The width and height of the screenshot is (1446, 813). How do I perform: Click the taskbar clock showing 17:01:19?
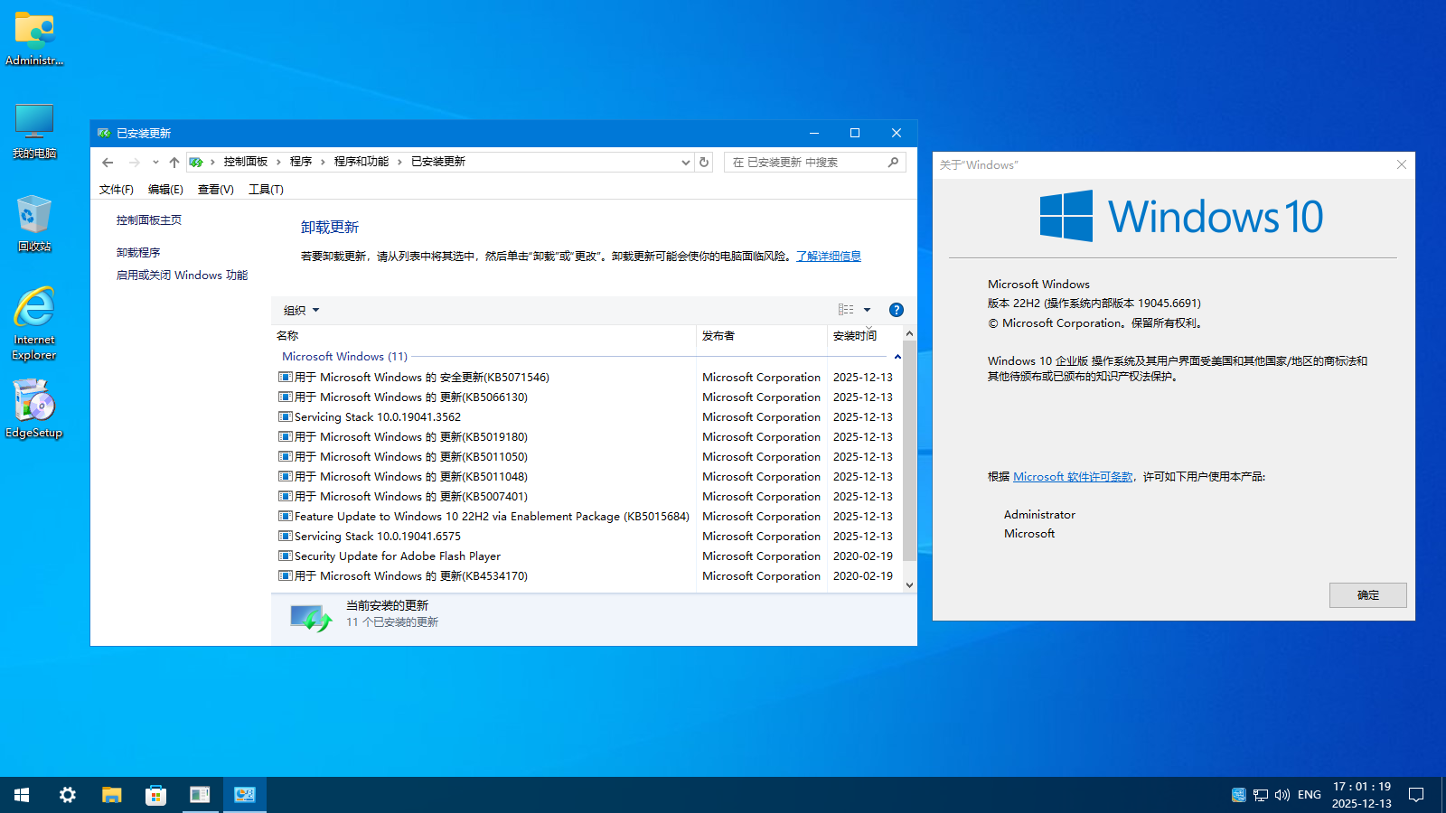(1362, 795)
